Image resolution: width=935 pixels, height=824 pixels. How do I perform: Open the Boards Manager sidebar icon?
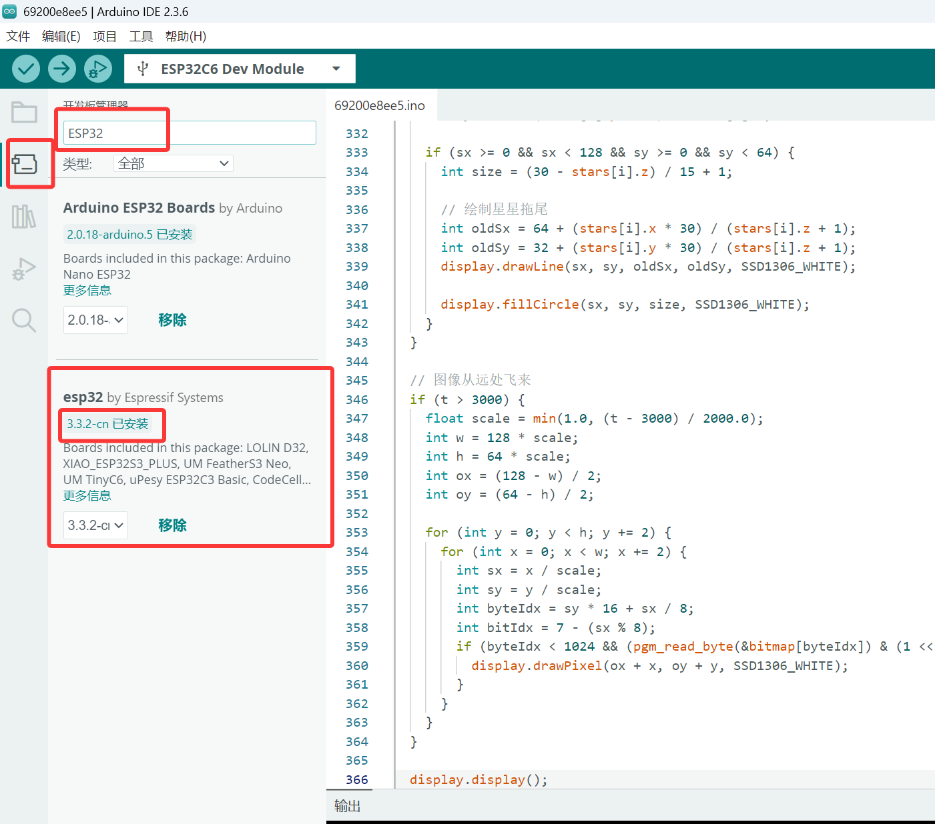[x=24, y=164]
